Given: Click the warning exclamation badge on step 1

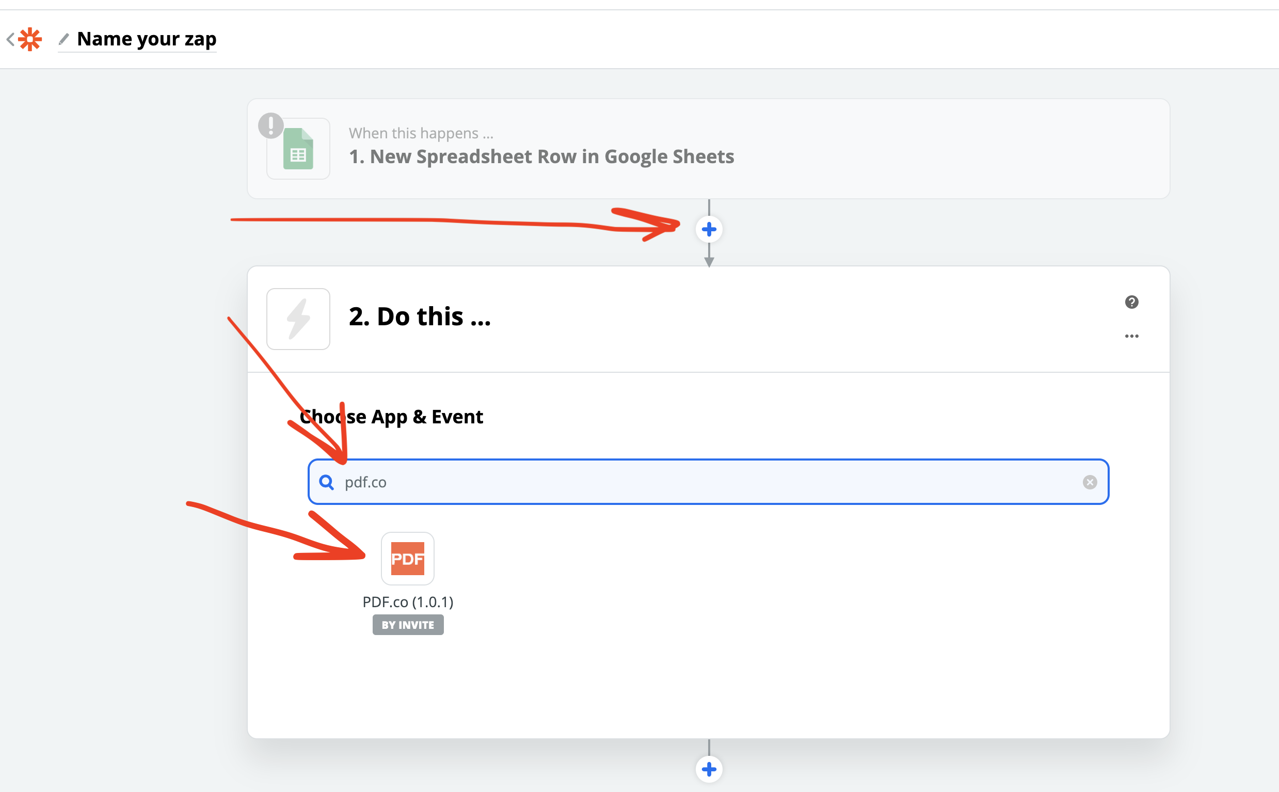Looking at the screenshot, I should (x=270, y=125).
